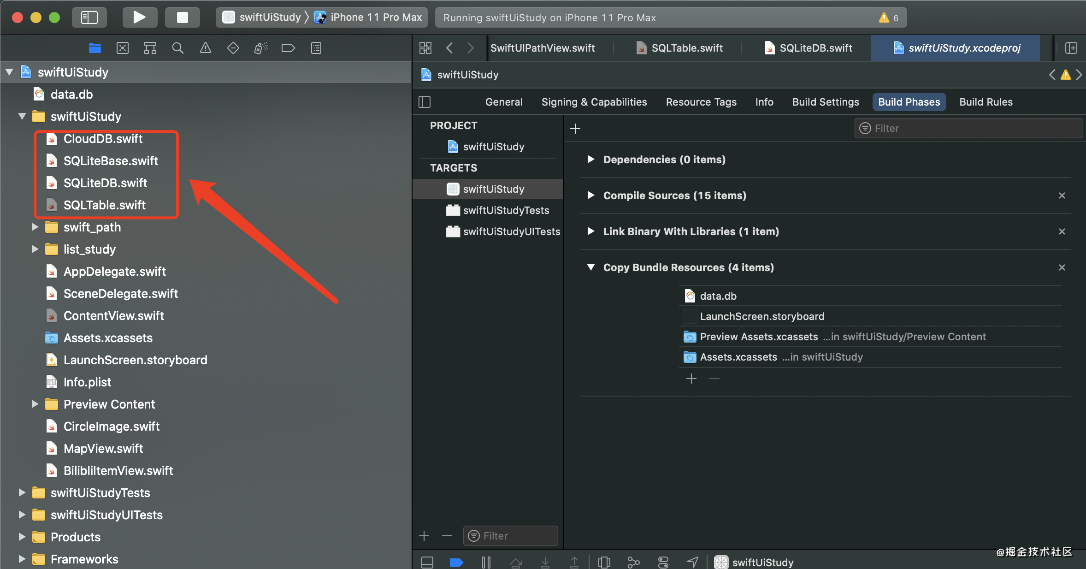Image resolution: width=1086 pixels, height=569 pixels.
Task: Go forward with the editor forward arrow
Action: (x=471, y=48)
